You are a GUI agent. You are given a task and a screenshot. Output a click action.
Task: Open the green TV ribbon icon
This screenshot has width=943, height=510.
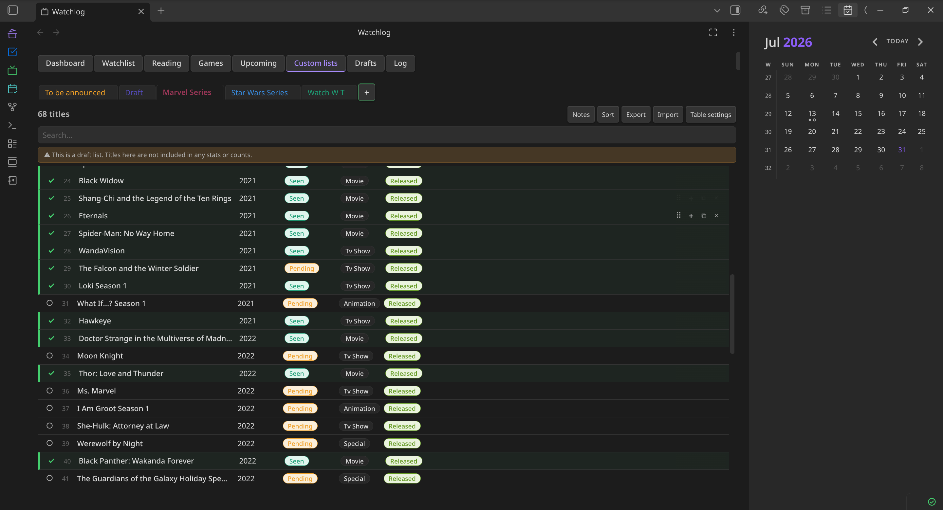pyautogui.click(x=12, y=70)
